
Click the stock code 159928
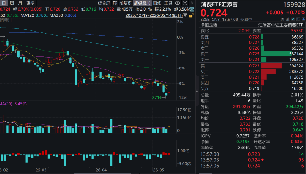pos(294,4)
